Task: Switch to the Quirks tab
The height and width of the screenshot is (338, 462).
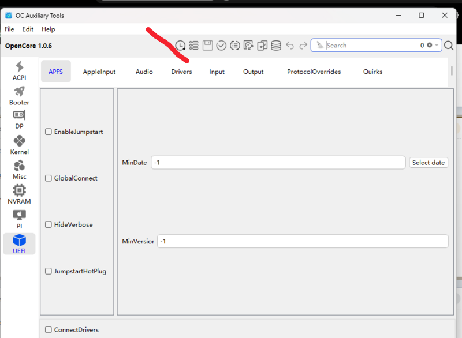Action: pos(372,72)
